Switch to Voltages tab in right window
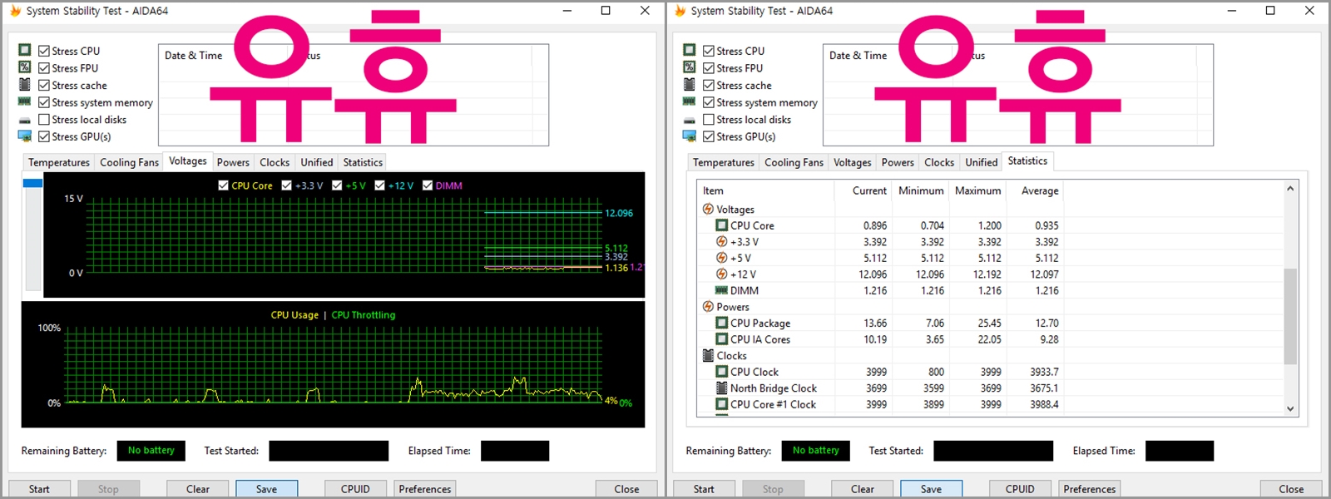The width and height of the screenshot is (1331, 499). 853,162
